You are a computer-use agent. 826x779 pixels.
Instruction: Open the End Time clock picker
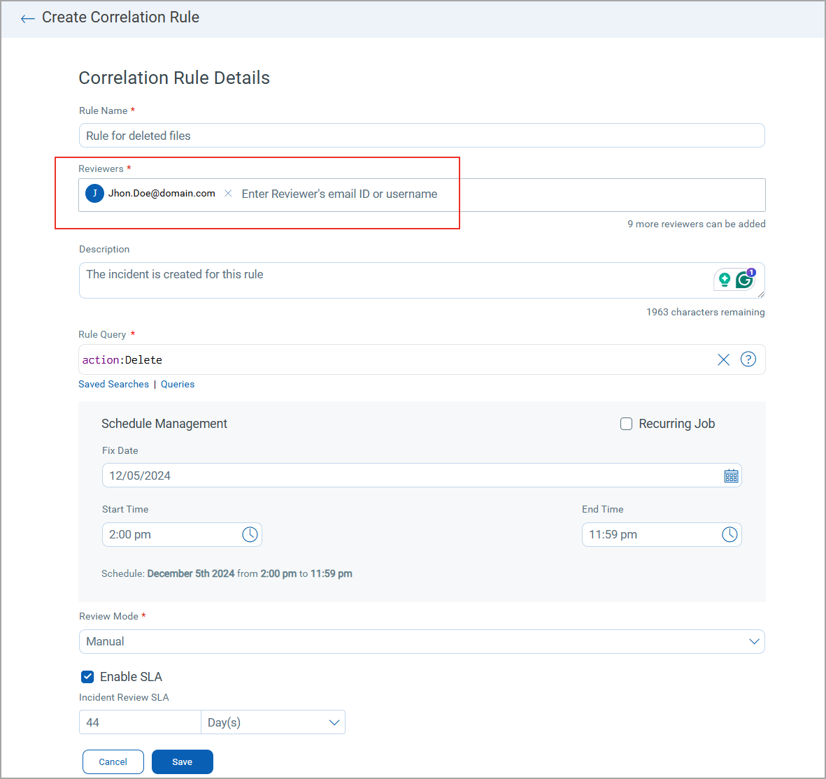pos(729,535)
